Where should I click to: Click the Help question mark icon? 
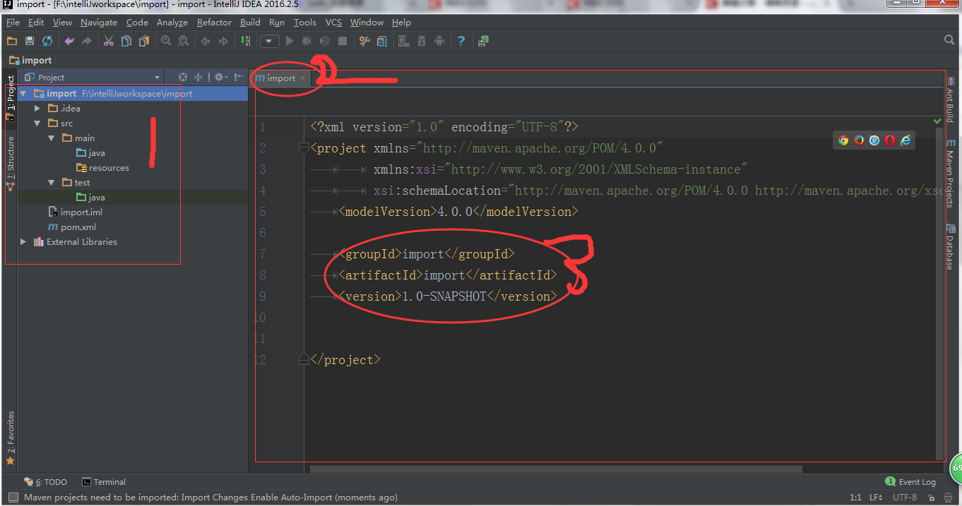(461, 42)
